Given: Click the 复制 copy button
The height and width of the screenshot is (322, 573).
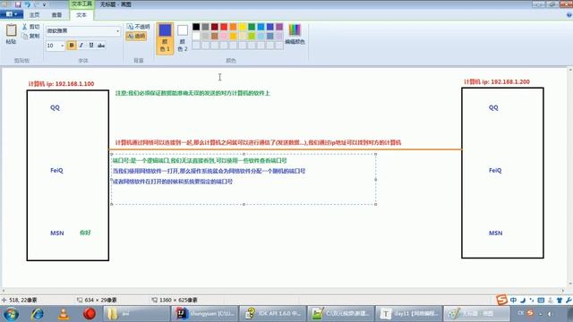Looking at the screenshot, I should click(30, 36).
